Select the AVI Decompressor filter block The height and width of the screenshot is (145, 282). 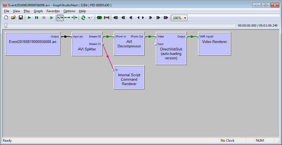129,44
